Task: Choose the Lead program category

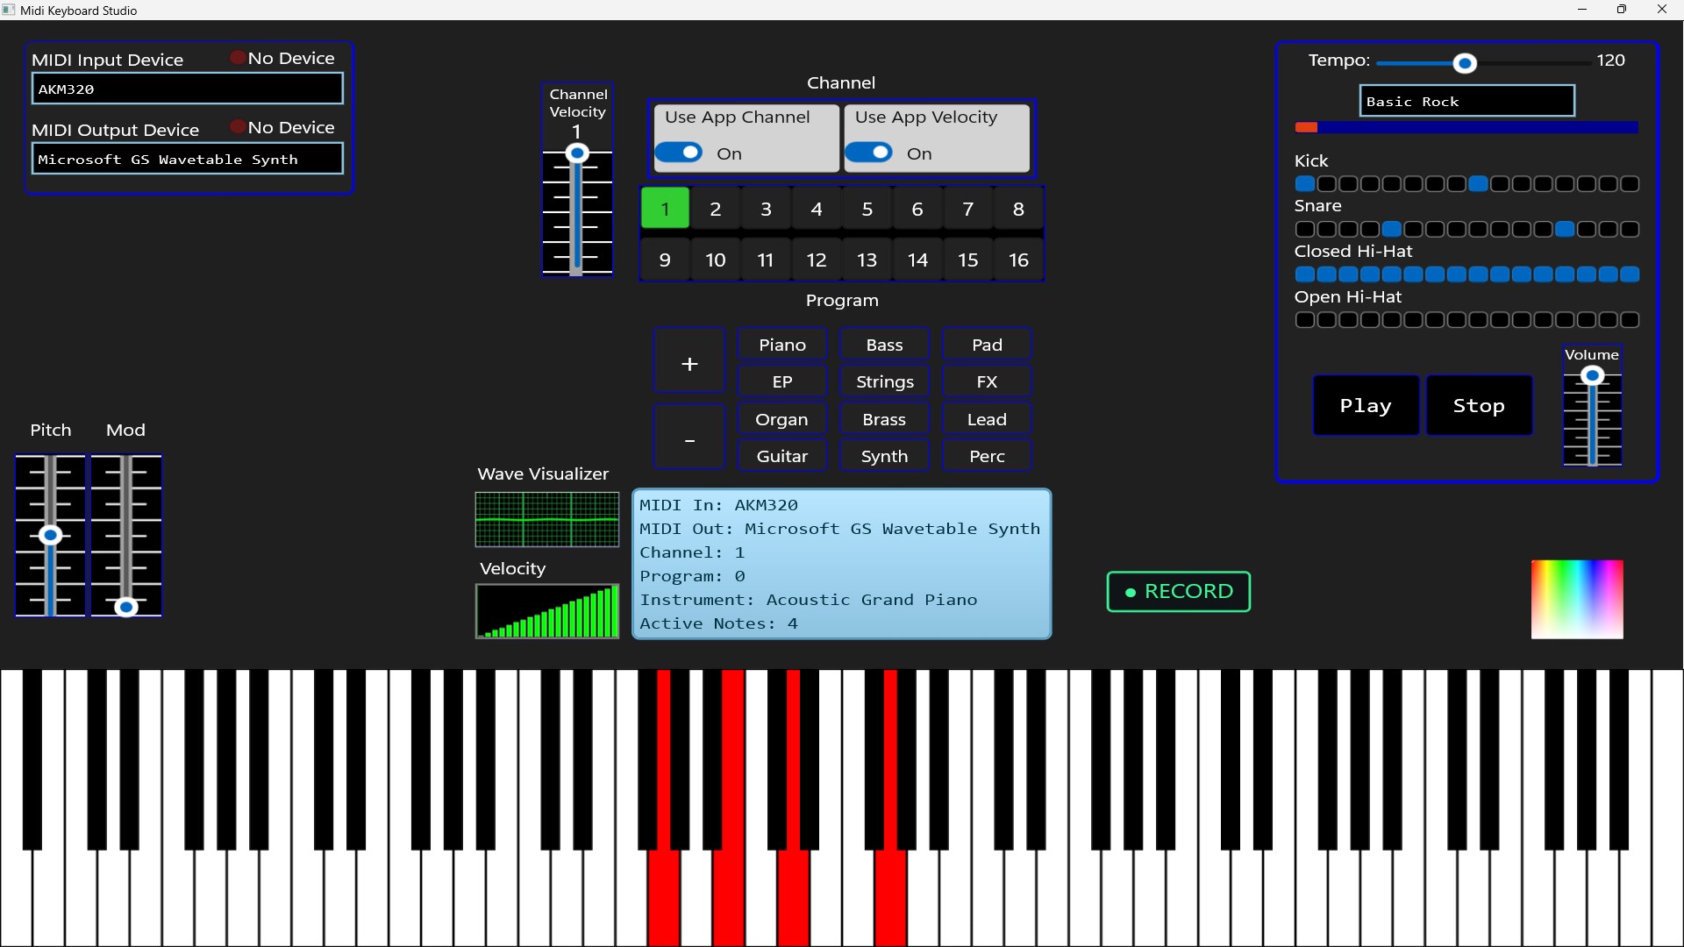Action: click(987, 419)
